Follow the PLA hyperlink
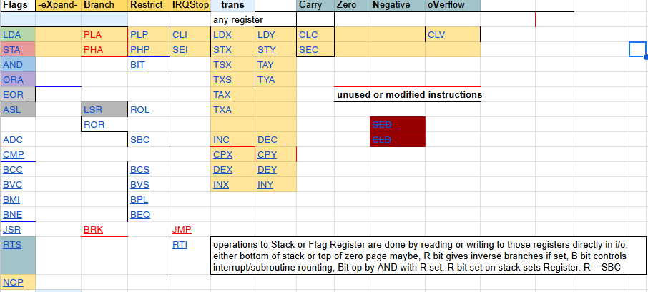 pos(93,34)
